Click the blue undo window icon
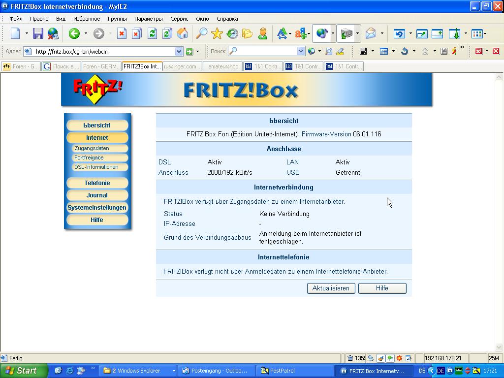The image size is (504, 378). pyautogui.click(x=399, y=33)
